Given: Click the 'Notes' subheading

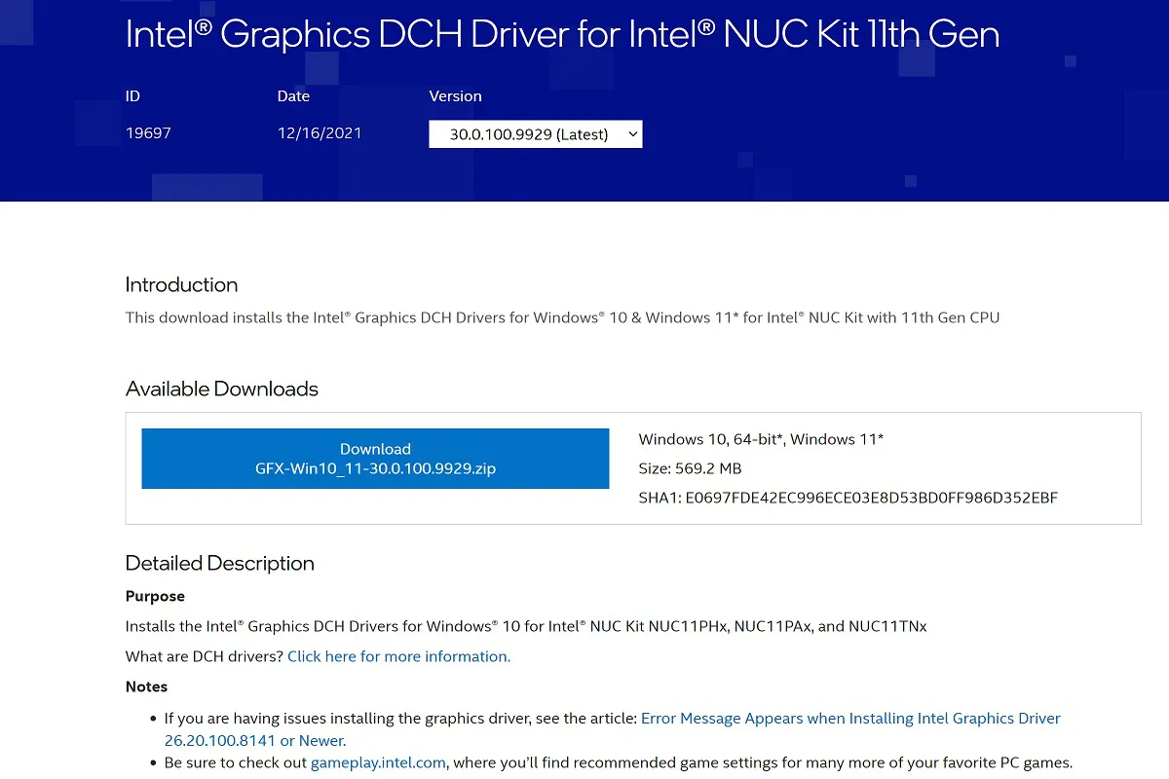Looking at the screenshot, I should coord(146,686).
